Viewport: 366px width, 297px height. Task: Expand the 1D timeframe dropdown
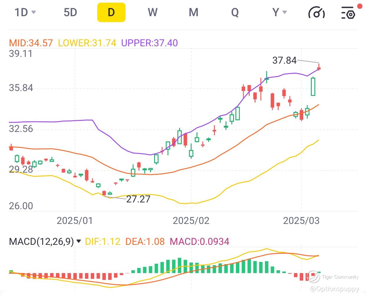pyautogui.click(x=25, y=12)
